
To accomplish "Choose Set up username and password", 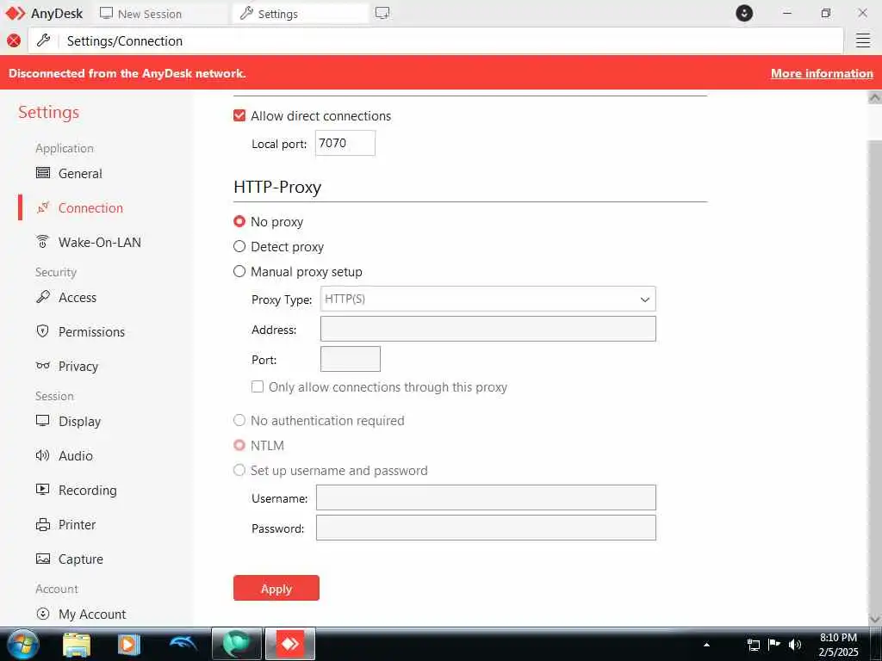I will 239,470.
